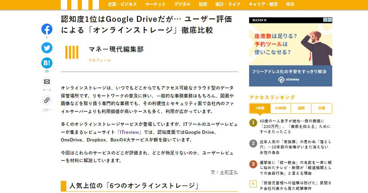Viewport: 368px width, 193px height.
Task: Click the コピー label below the chain icon
Action: click(x=47, y=109)
